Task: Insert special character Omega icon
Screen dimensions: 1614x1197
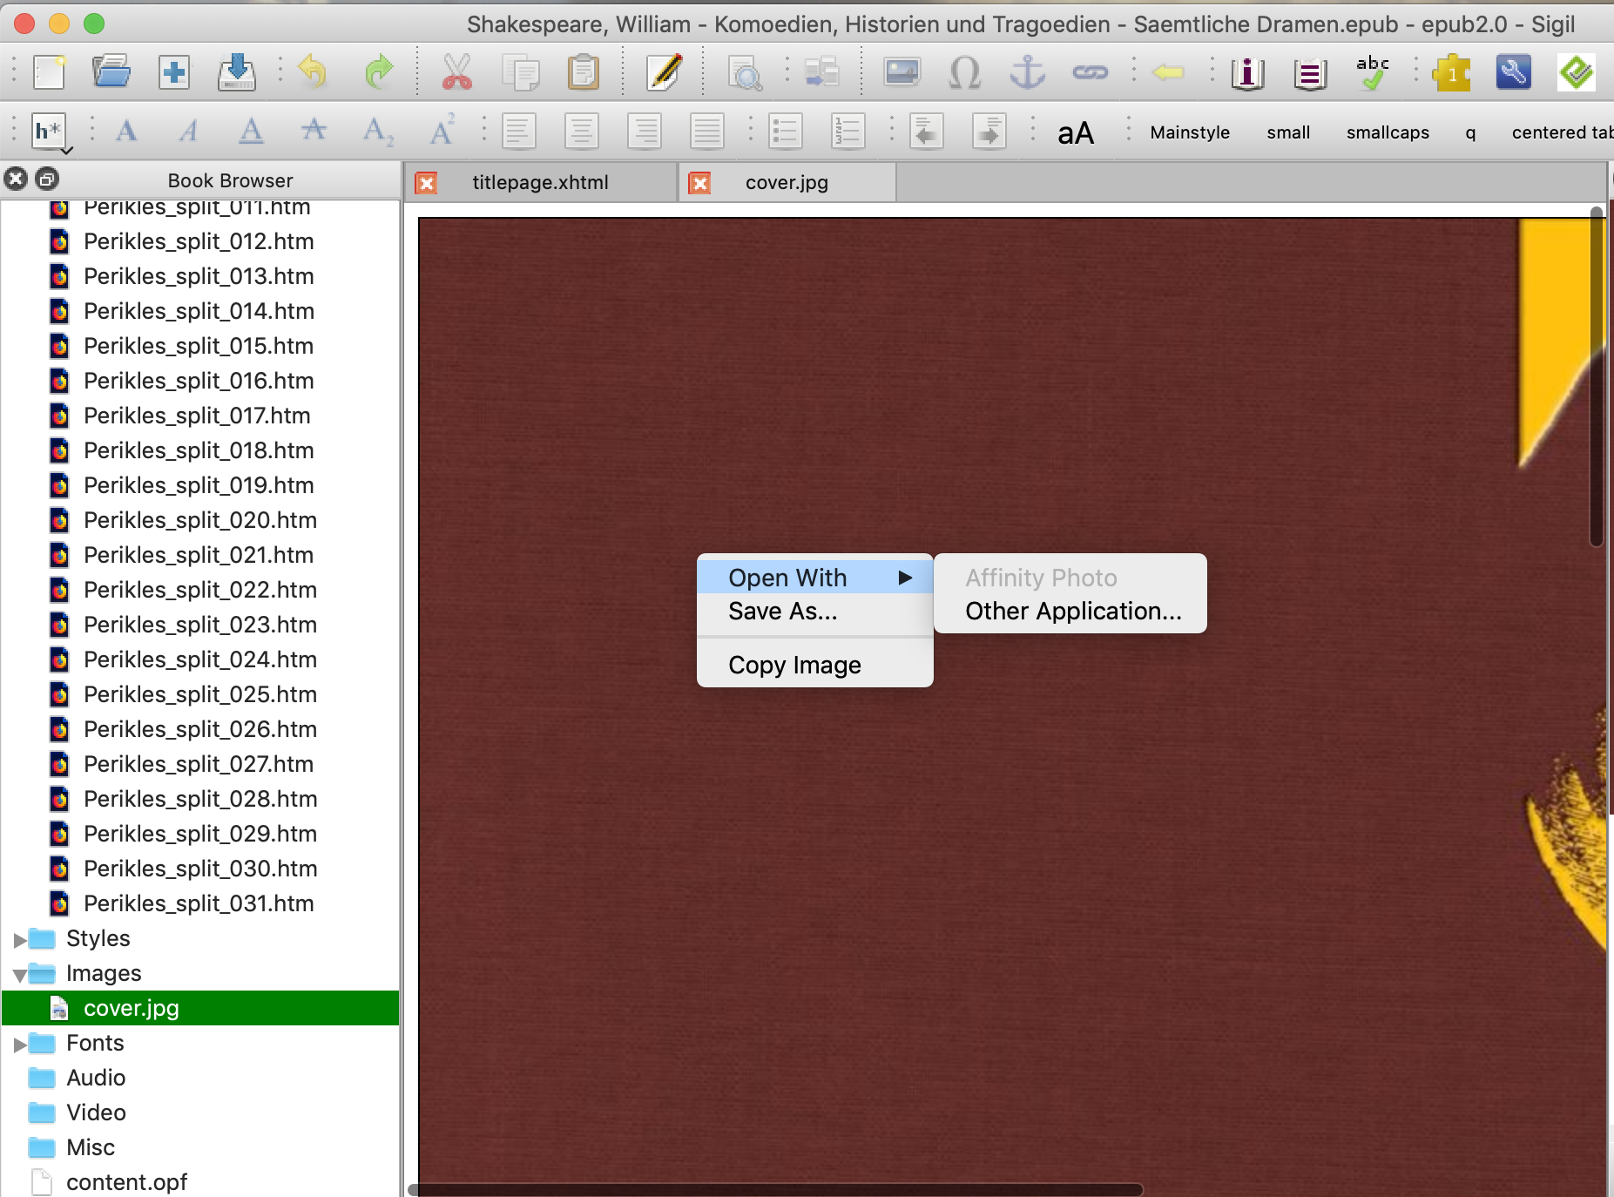Action: (x=965, y=72)
